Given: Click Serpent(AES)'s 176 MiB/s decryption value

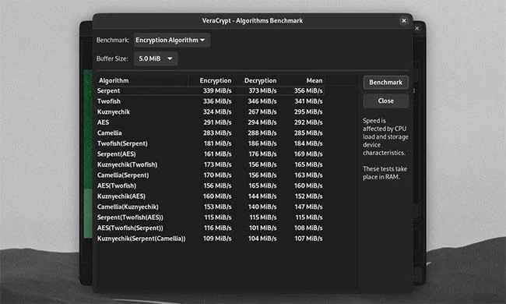Looking at the screenshot, I should click(262, 154).
